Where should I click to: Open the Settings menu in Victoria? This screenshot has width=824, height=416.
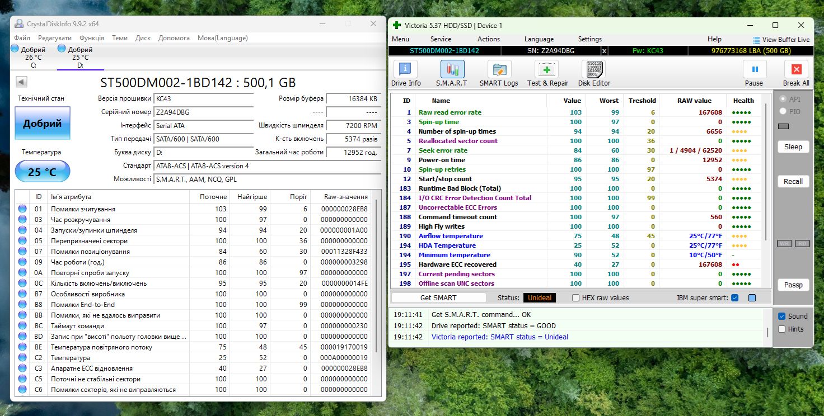590,39
